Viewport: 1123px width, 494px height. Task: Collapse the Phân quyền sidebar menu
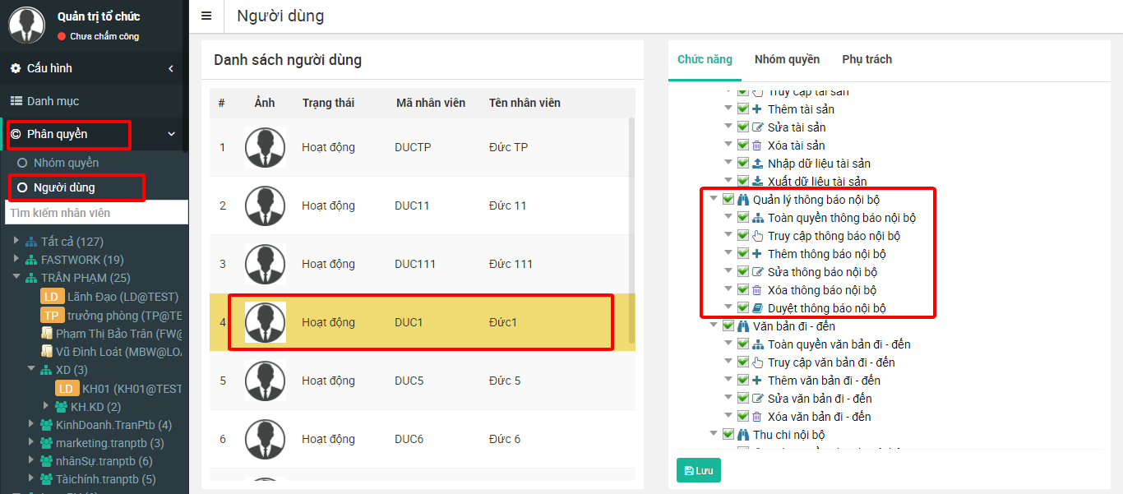[171, 134]
